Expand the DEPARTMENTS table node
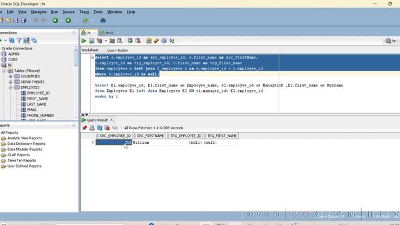Viewport: 400px width, 225px height. [x=10, y=82]
